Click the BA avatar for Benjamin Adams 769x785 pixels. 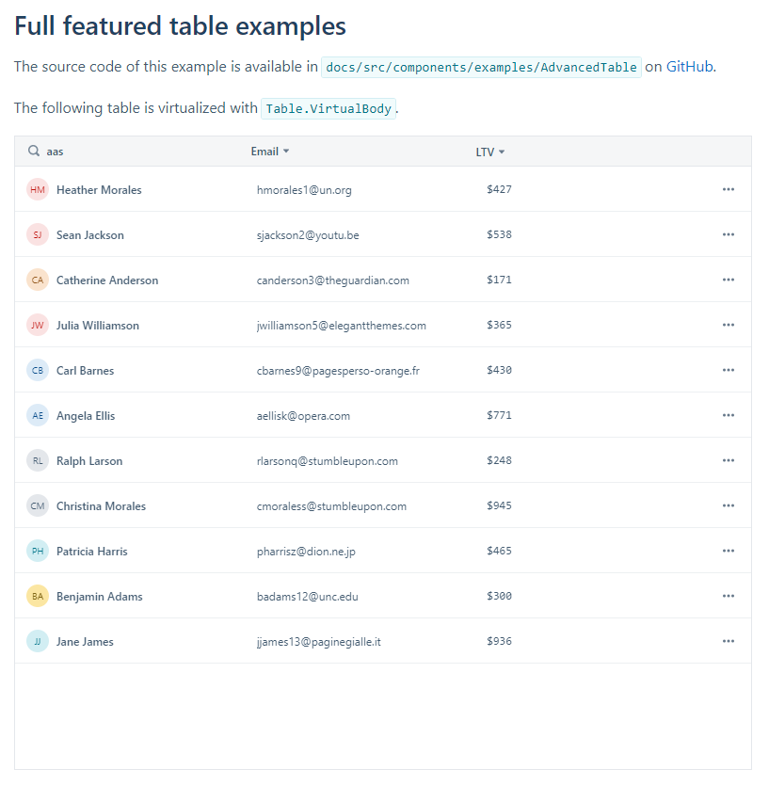[38, 597]
